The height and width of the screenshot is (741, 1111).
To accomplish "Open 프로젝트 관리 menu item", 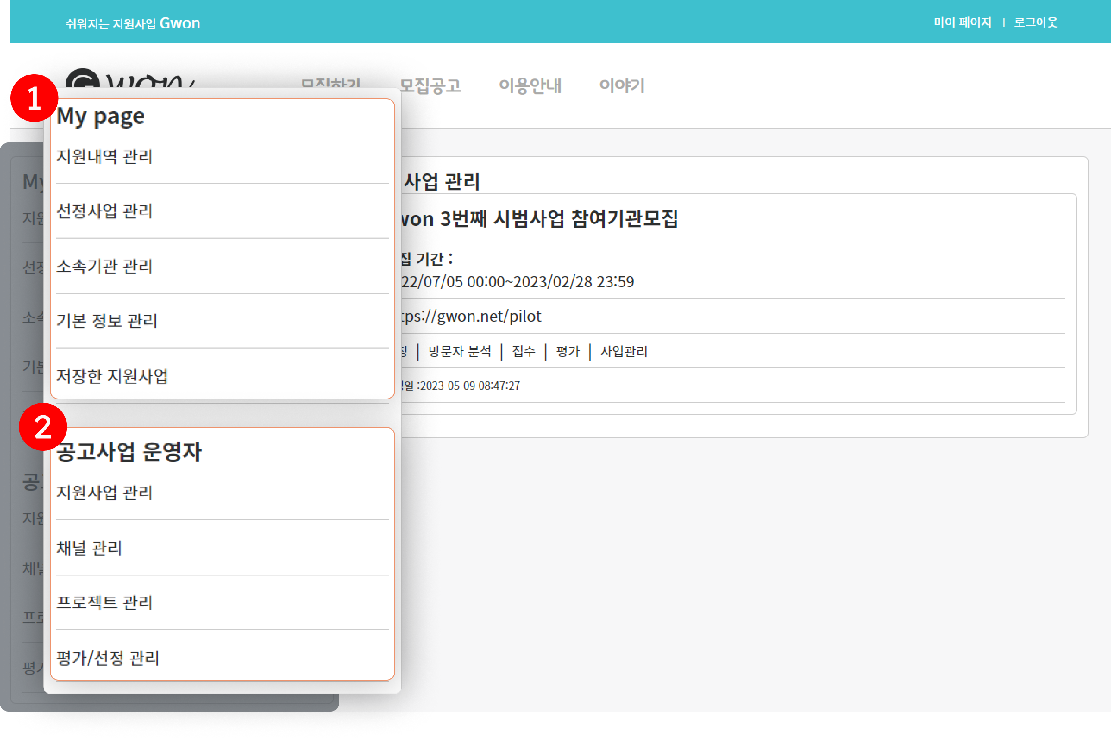I will [x=104, y=603].
